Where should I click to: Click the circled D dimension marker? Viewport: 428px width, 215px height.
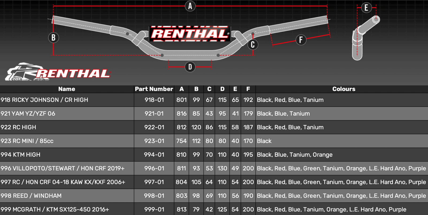pyautogui.click(x=190, y=67)
